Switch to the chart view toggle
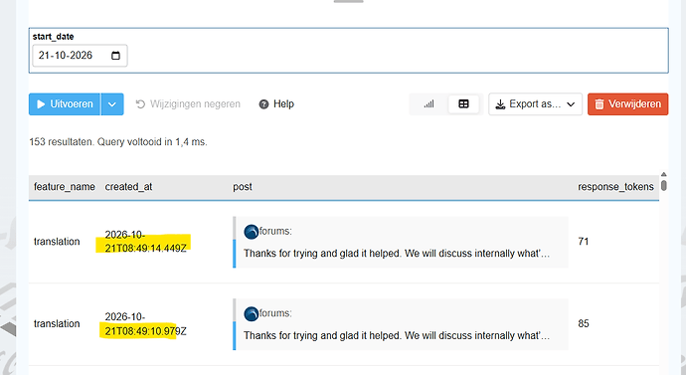This screenshot has height=375, width=686. point(429,104)
